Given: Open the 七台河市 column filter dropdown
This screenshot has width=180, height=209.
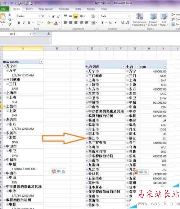Looking at the screenshot, I should [x=123, y=67].
